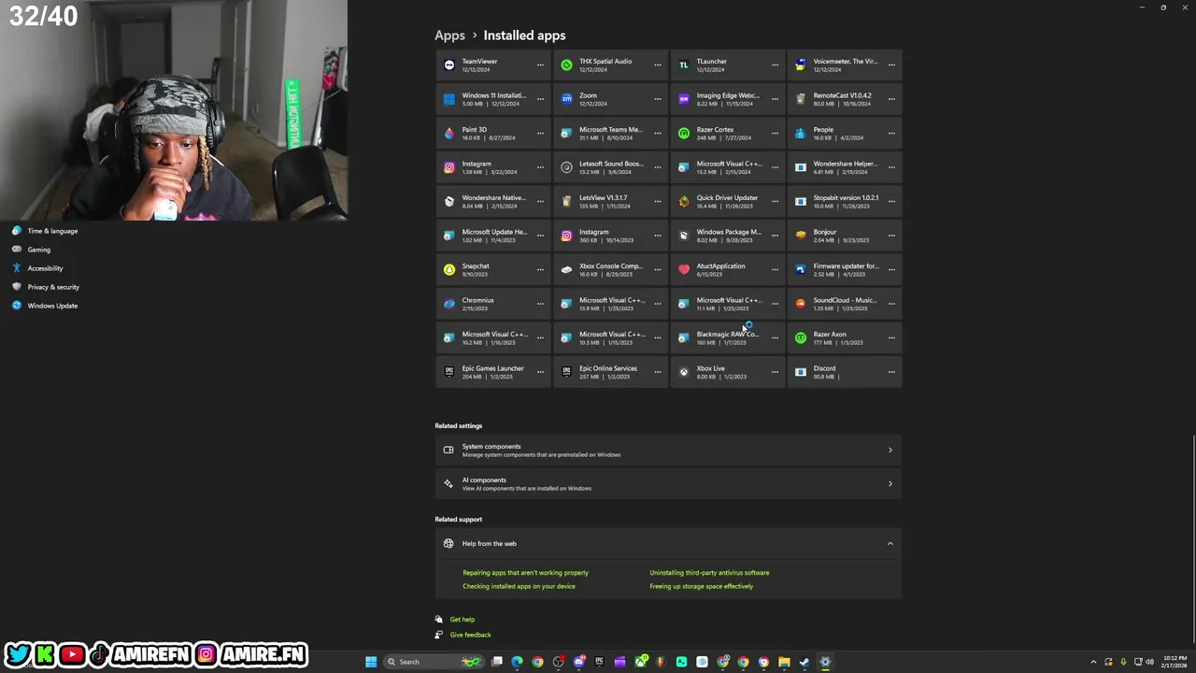Click the Imaging Edge Webcam icon
1196x673 pixels.
[x=684, y=99]
